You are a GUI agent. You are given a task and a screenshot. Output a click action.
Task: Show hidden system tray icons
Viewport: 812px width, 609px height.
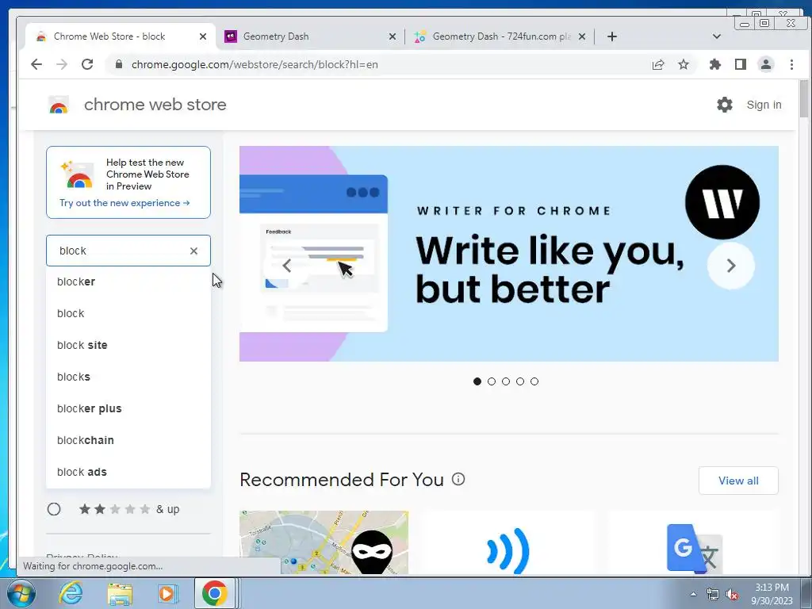pyautogui.click(x=693, y=594)
